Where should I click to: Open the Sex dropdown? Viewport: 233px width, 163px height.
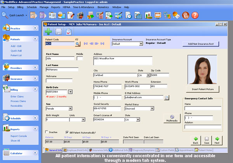click(70, 108)
